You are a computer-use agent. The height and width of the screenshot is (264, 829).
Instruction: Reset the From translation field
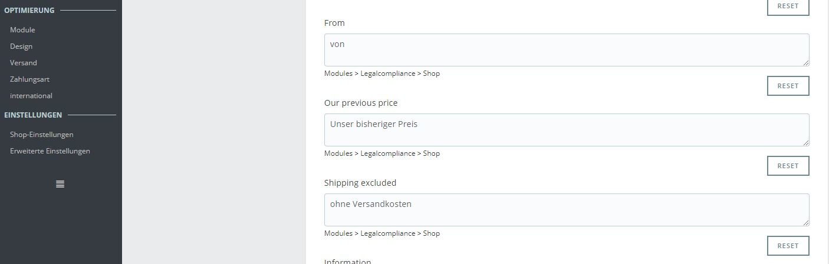788,86
